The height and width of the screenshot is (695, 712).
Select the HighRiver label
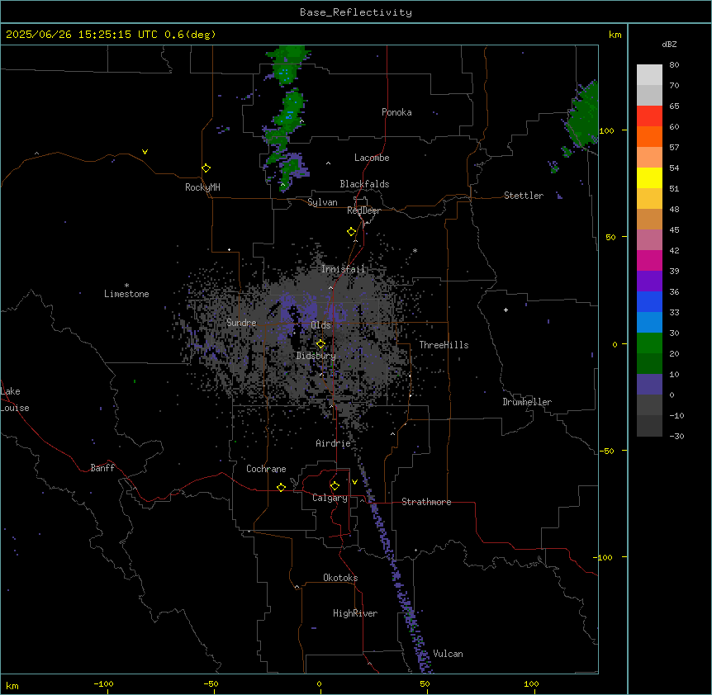[x=355, y=613]
